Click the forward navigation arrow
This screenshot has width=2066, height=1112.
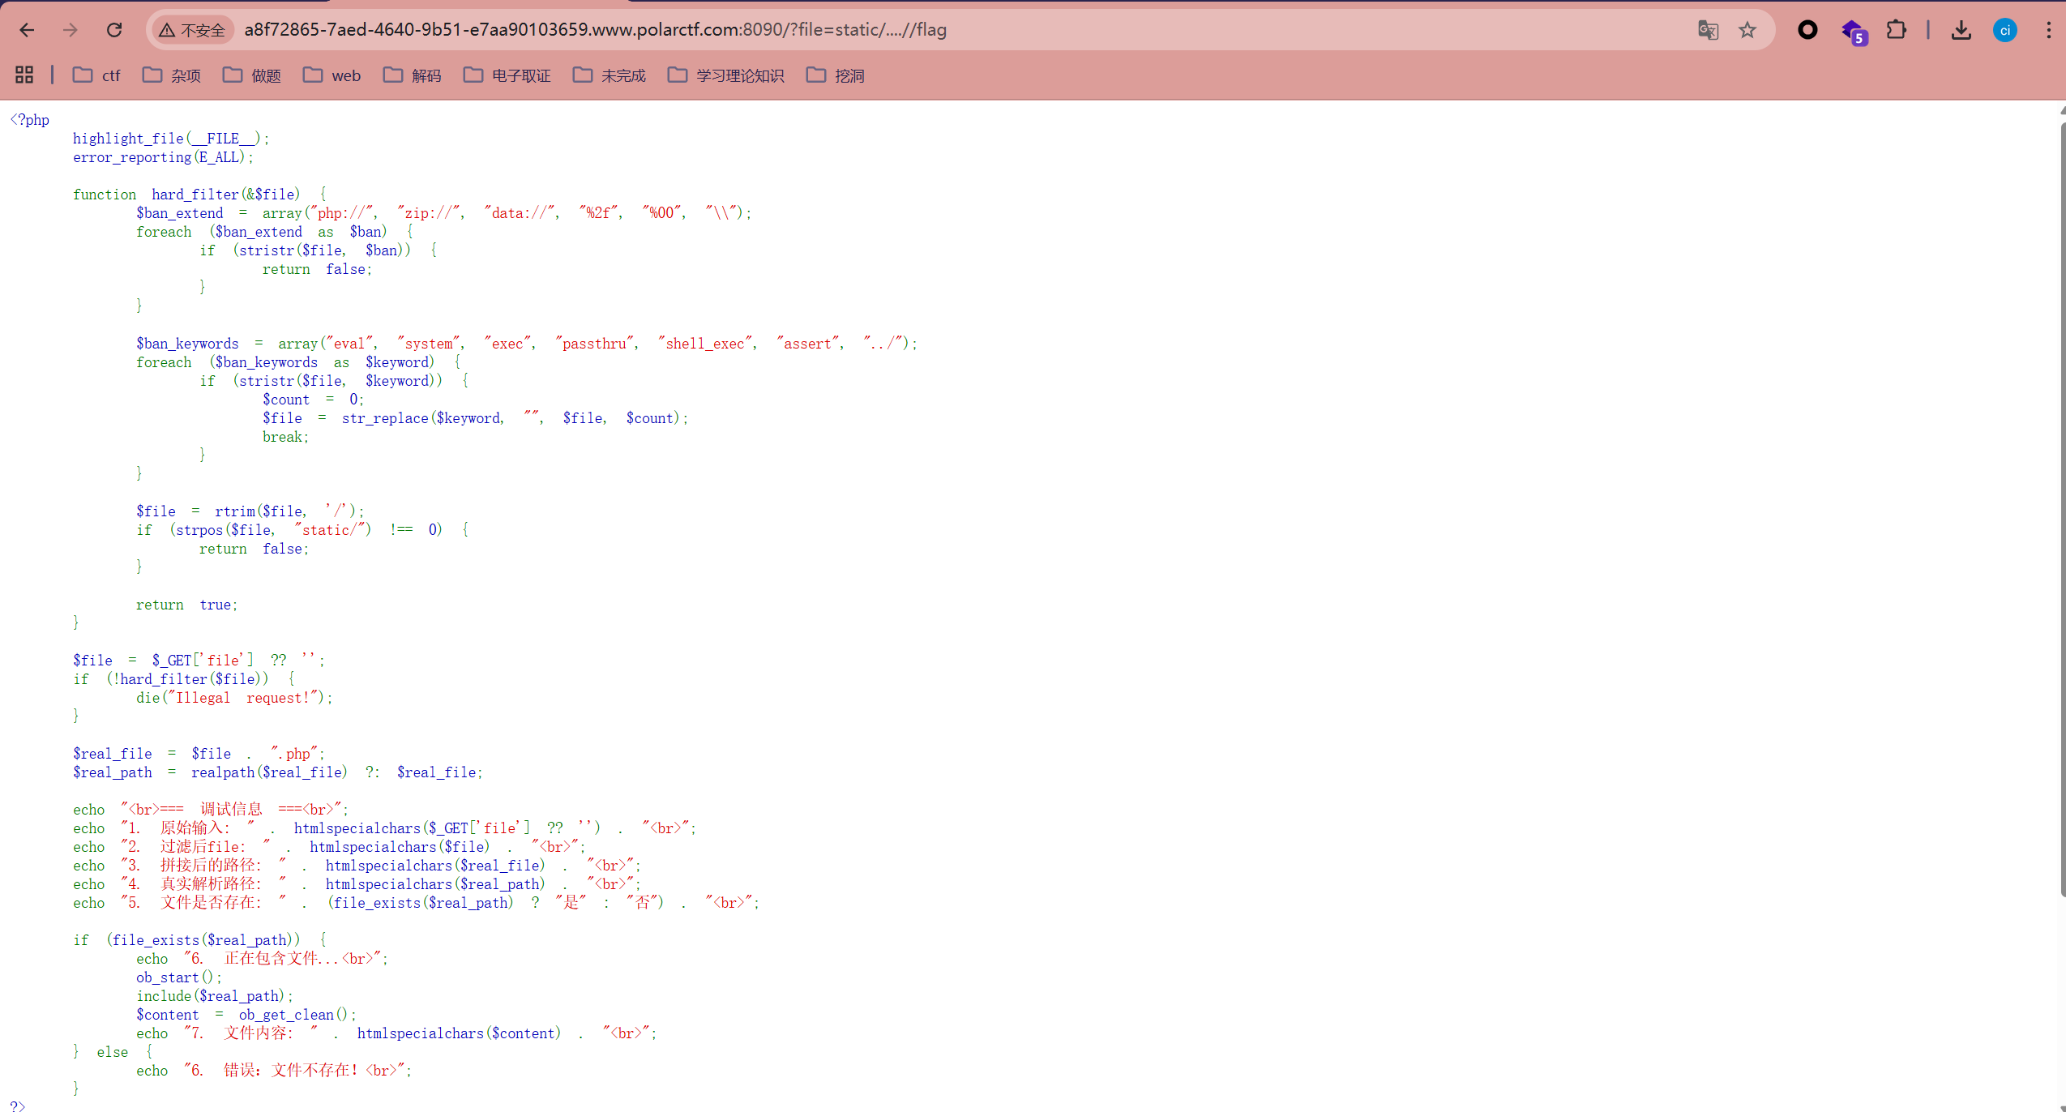[71, 30]
